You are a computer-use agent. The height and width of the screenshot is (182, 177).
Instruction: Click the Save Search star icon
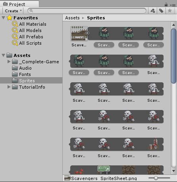point(170,11)
